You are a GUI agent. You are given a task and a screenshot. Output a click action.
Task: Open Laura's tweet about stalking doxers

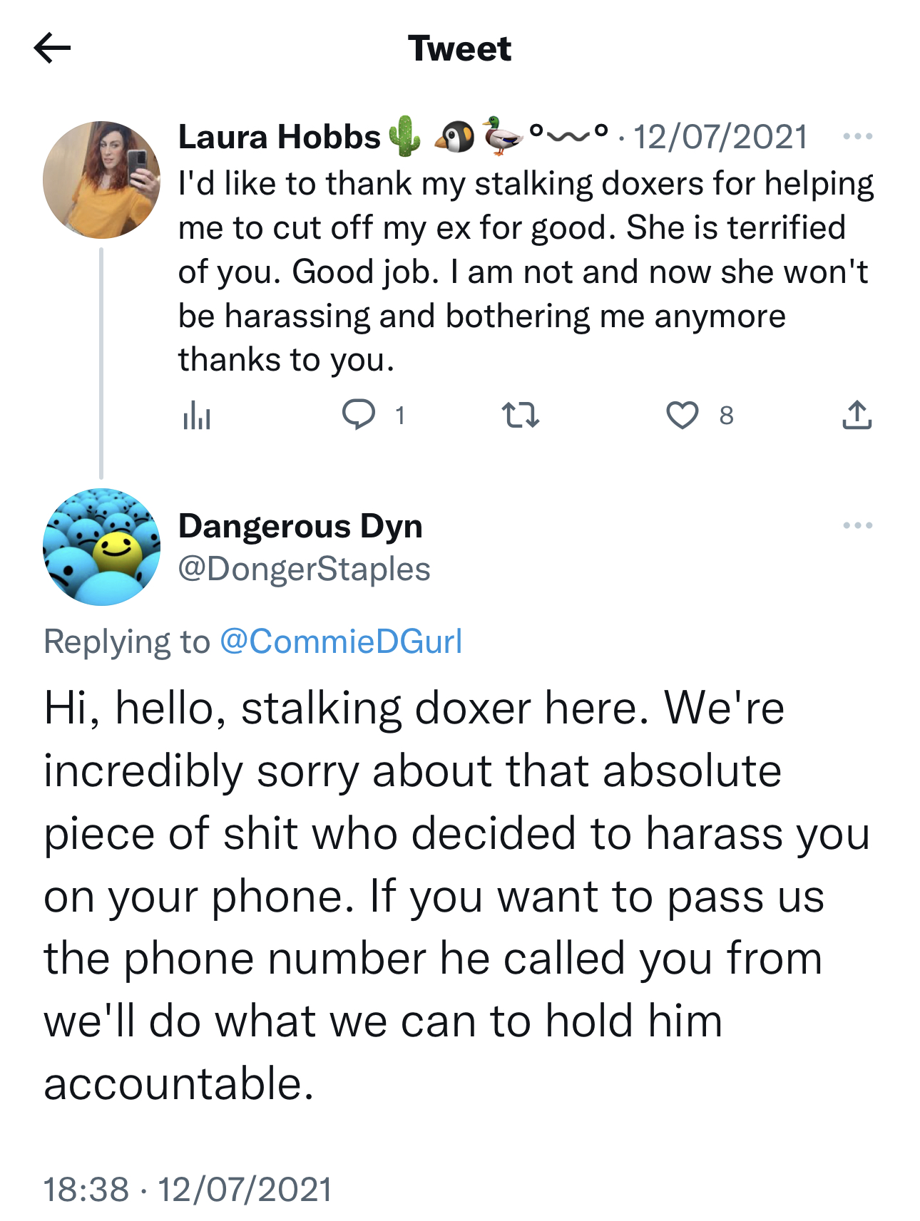pyautogui.click(x=524, y=272)
